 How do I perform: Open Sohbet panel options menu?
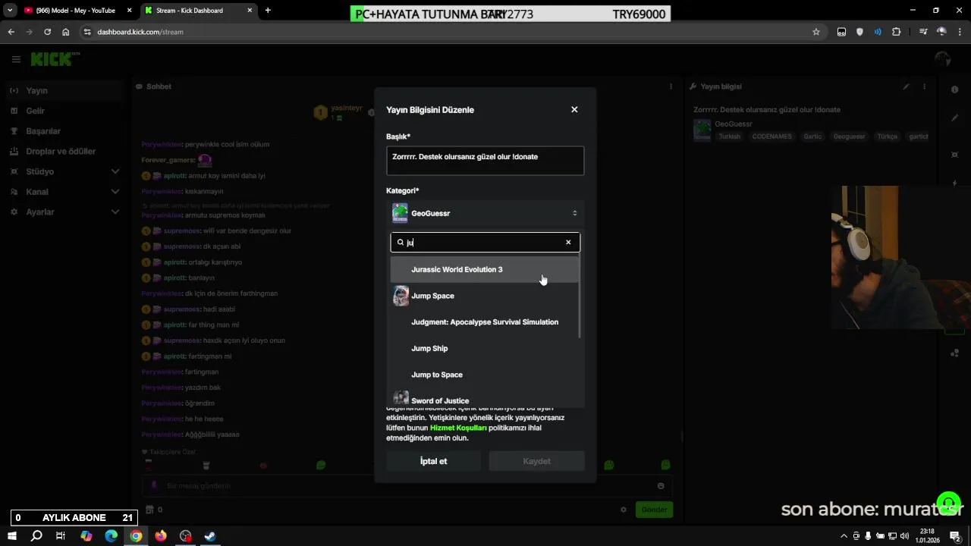pos(671,86)
